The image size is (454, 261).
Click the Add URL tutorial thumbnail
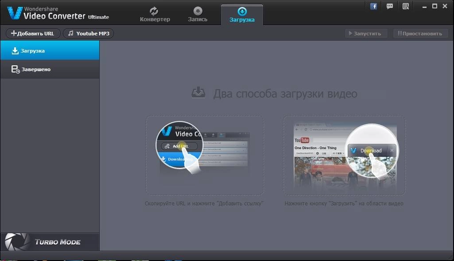point(205,155)
